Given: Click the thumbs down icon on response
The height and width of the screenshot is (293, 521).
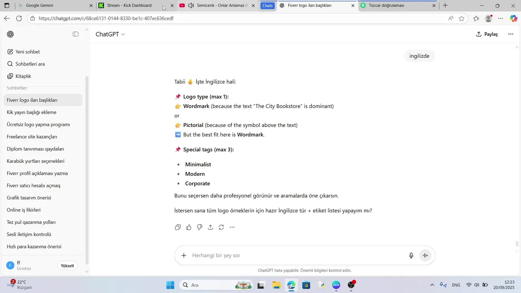Looking at the screenshot, I should (199, 227).
